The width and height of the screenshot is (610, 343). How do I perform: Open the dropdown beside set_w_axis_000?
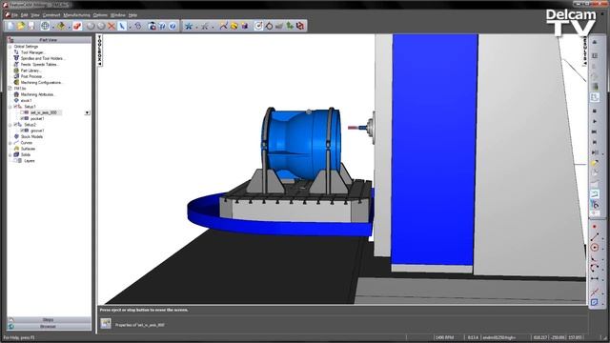pos(87,112)
